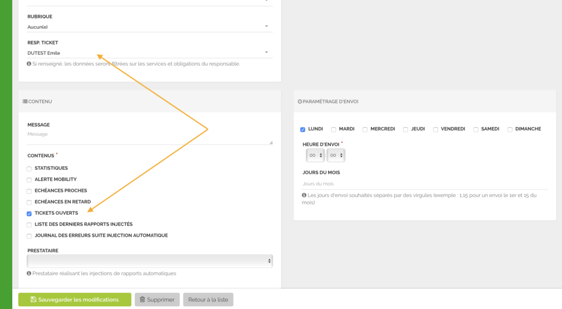Open the minutes selector of Heure d'envoi

336,156
